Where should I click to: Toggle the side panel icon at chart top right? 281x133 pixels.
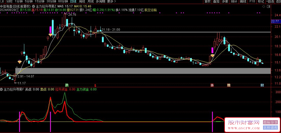point(268,6)
